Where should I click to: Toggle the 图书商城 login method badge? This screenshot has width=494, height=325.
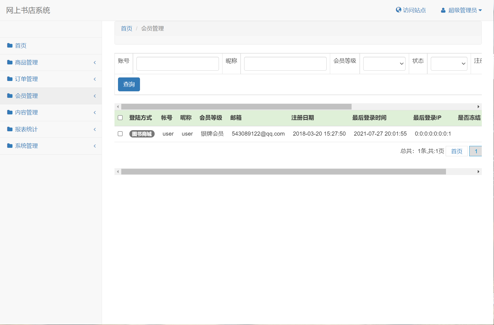(x=142, y=134)
